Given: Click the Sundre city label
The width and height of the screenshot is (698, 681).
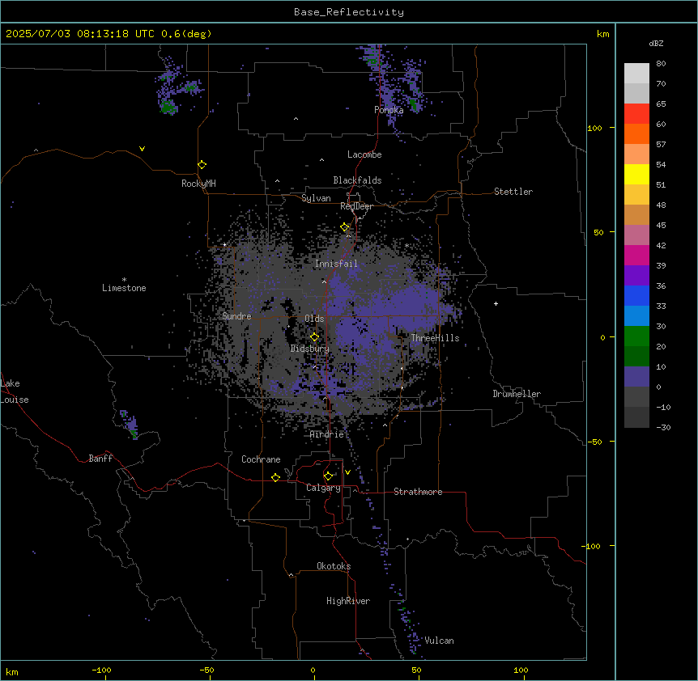Looking at the screenshot, I should (236, 316).
